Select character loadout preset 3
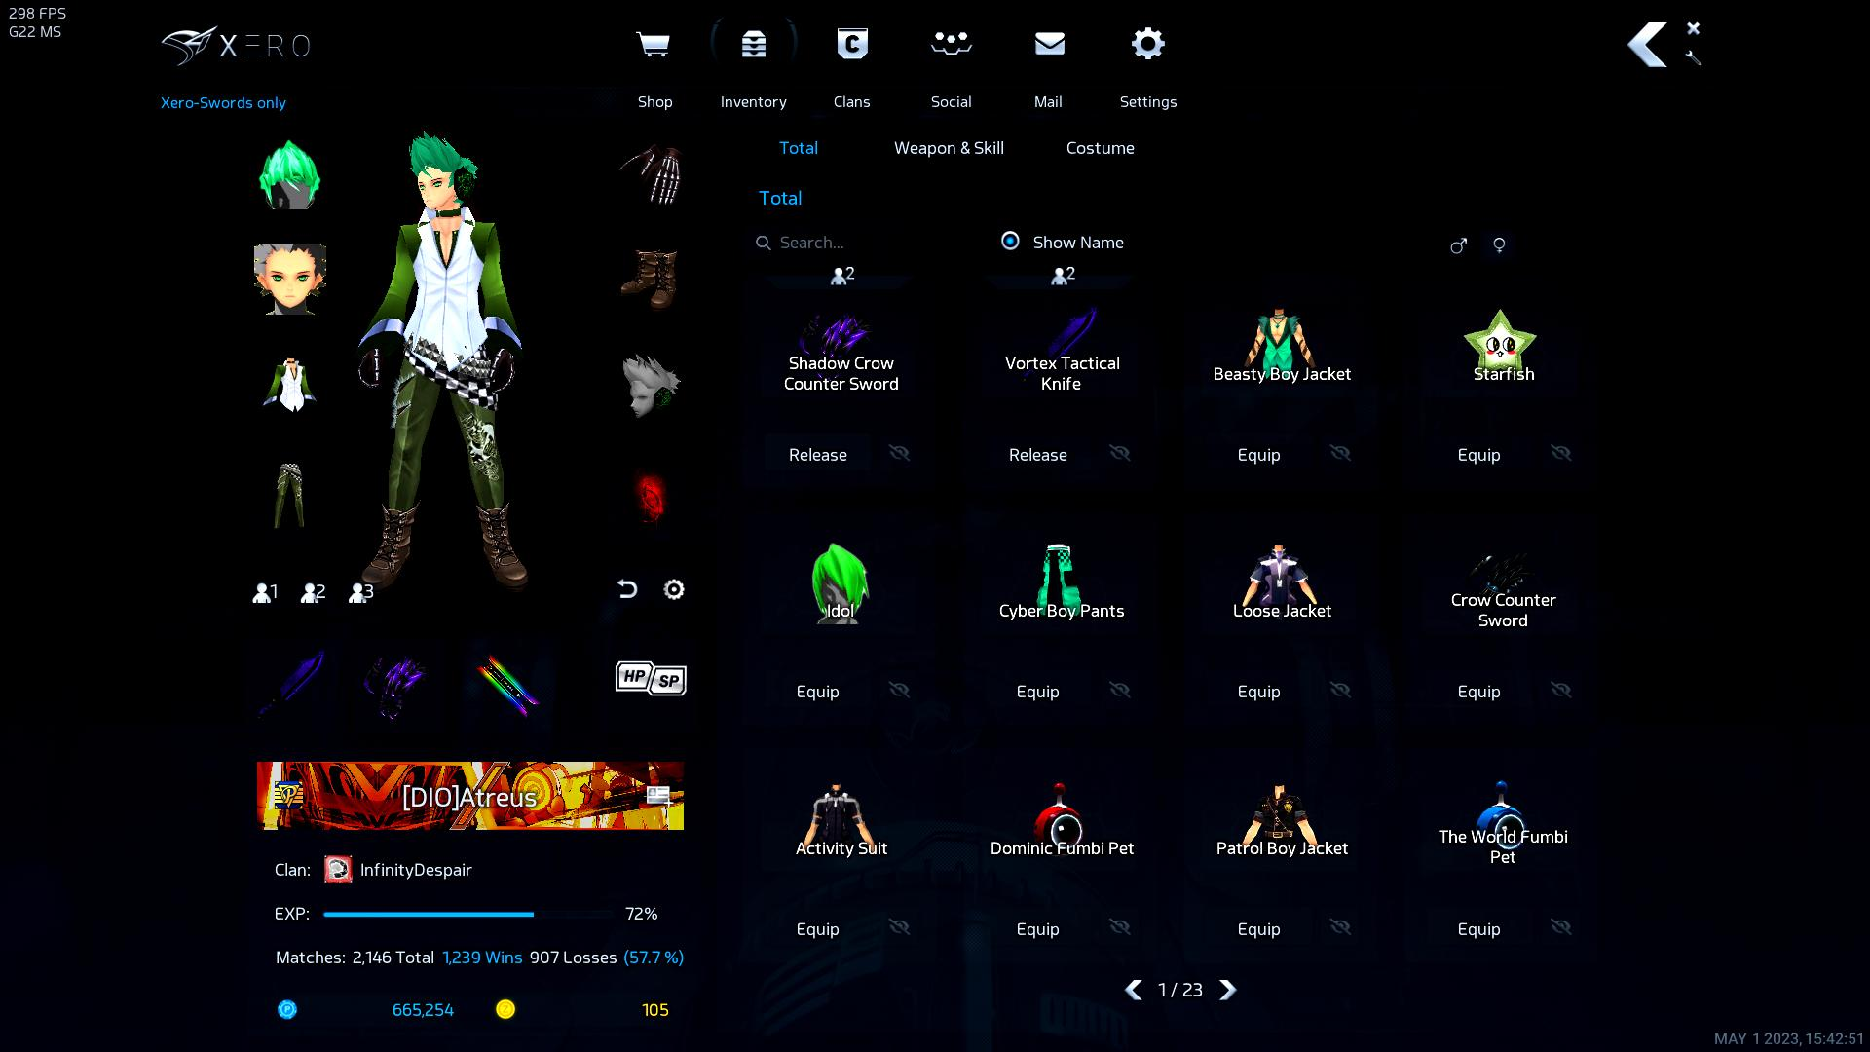This screenshot has height=1052, width=1870. 360,592
